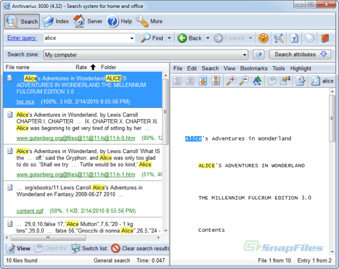Expand the query history dropdown
The height and width of the screenshot is (269, 339).
click(132, 38)
